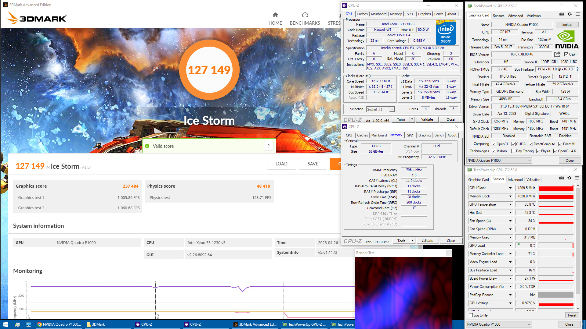
Task: Switch to Caches tab in upper CPU-Z
Action: [x=362, y=14]
